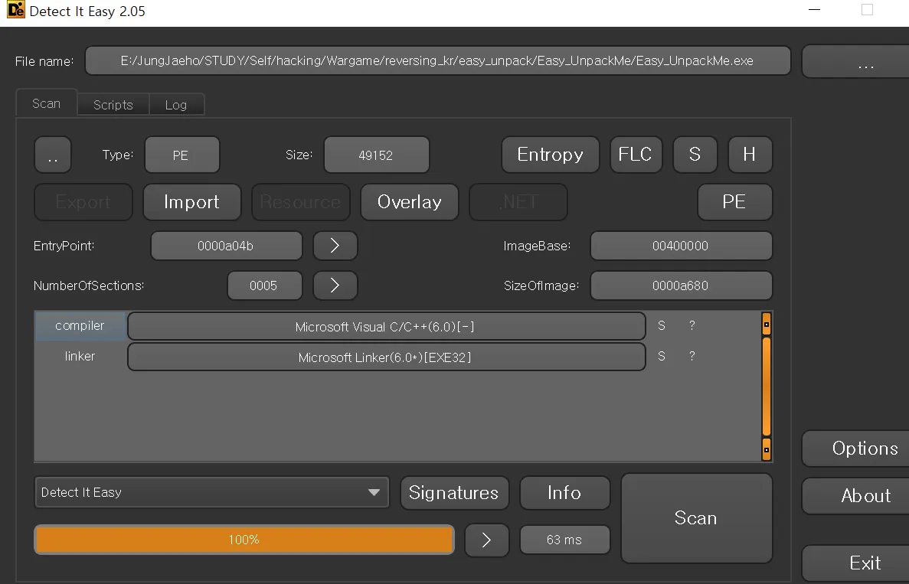
Task: Open sections with arrow beside NumberOfSections
Action: [x=335, y=285]
